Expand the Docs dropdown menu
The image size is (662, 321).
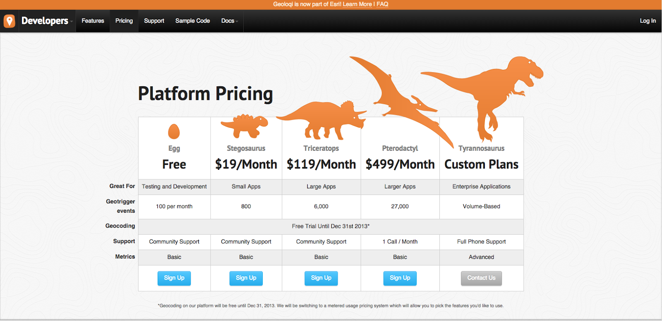coord(230,21)
